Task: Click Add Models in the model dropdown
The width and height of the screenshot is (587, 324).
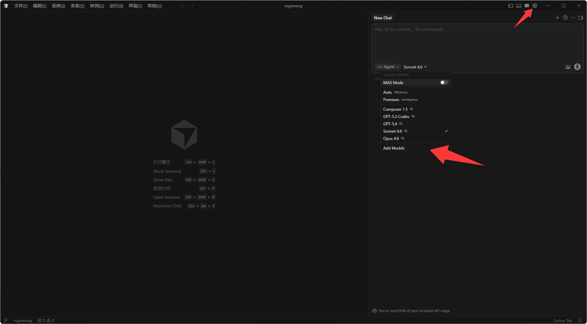Action: [x=394, y=148]
